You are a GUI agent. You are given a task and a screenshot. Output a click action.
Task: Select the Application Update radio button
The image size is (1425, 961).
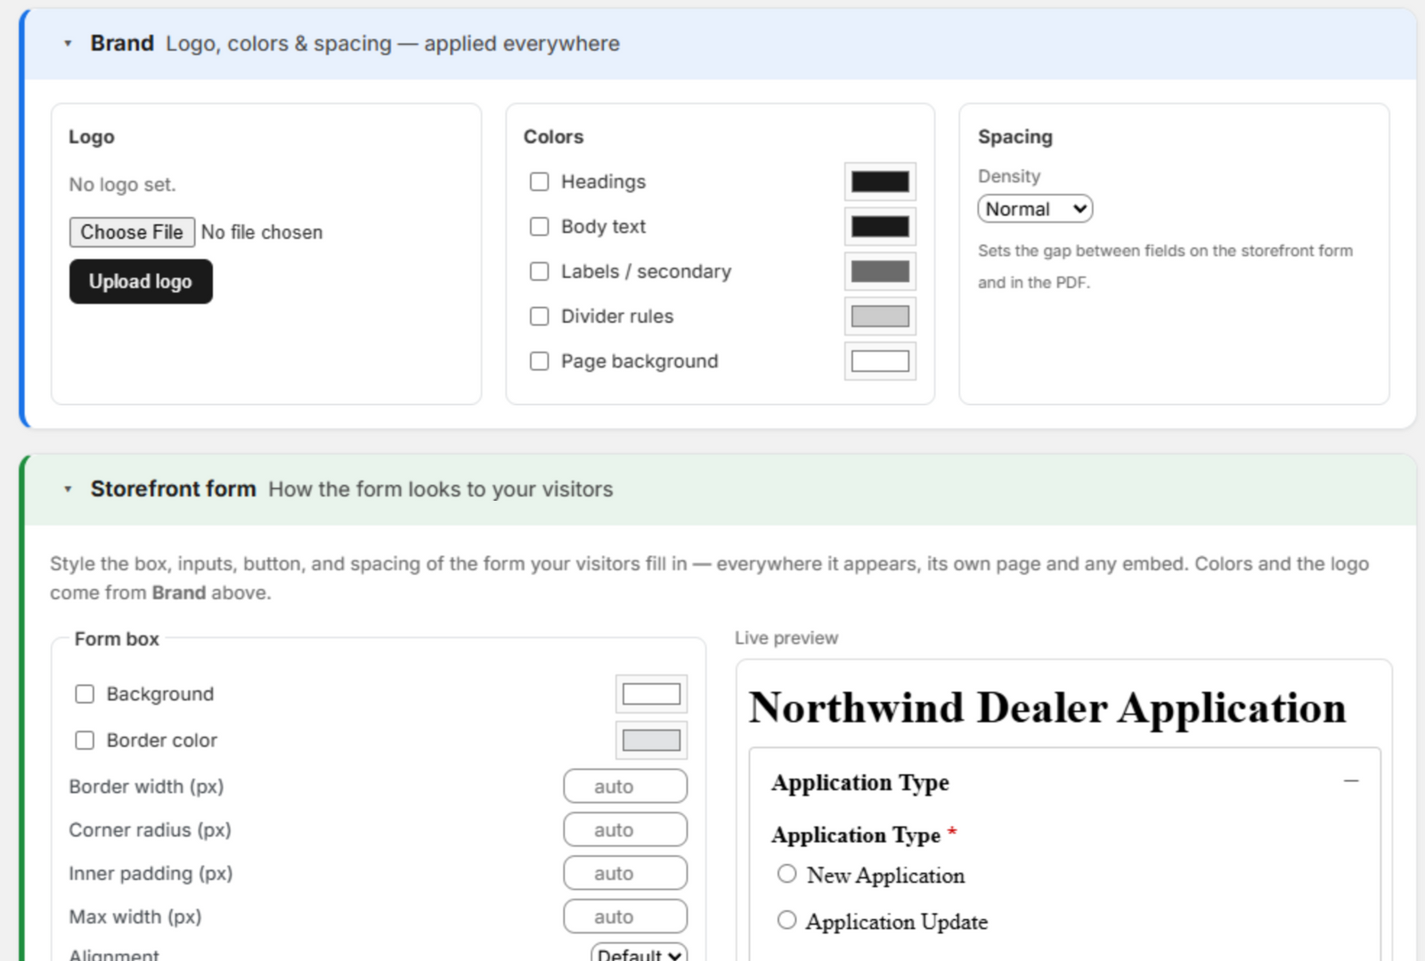(786, 920)
